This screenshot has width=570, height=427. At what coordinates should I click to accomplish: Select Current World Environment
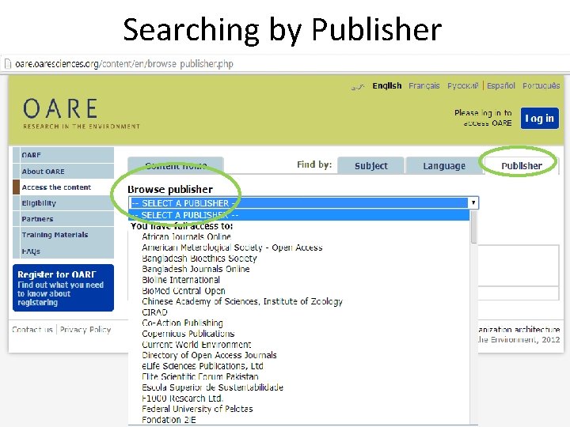coord(196,344)
